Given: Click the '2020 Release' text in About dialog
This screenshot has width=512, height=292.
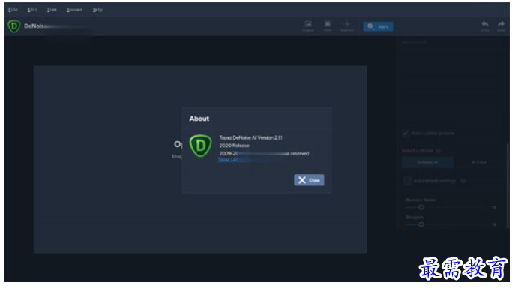Looking at the screenshot, I should [234, 146].
